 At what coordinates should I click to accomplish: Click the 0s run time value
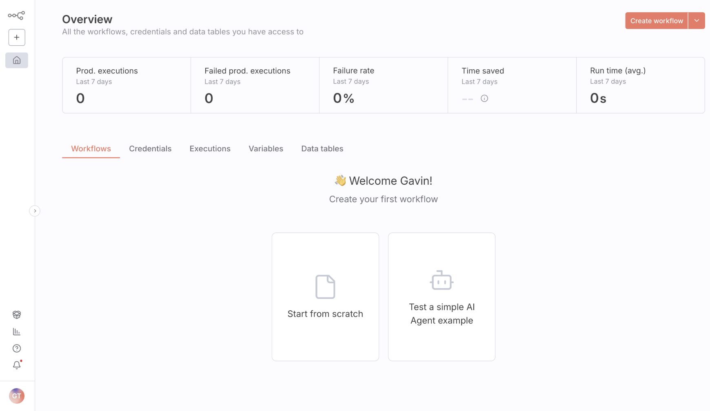click(x=598, y=98)
